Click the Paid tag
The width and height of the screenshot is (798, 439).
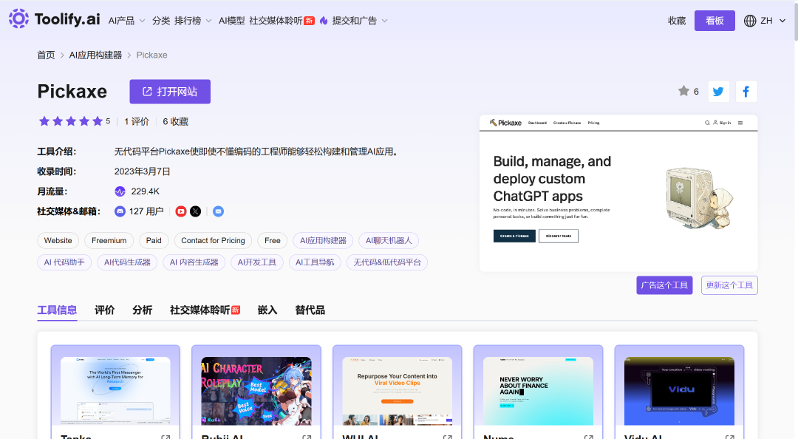(154, 240)
